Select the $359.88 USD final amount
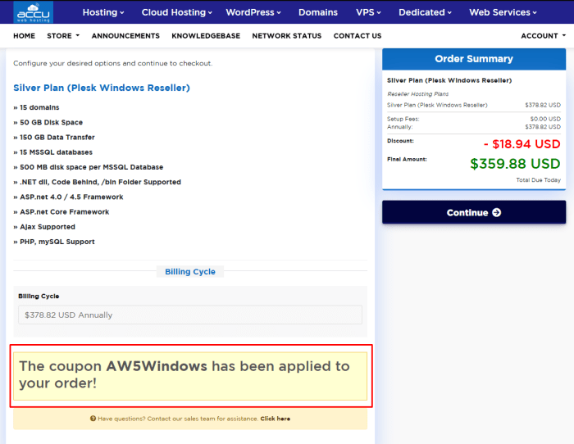 [515, 164]
